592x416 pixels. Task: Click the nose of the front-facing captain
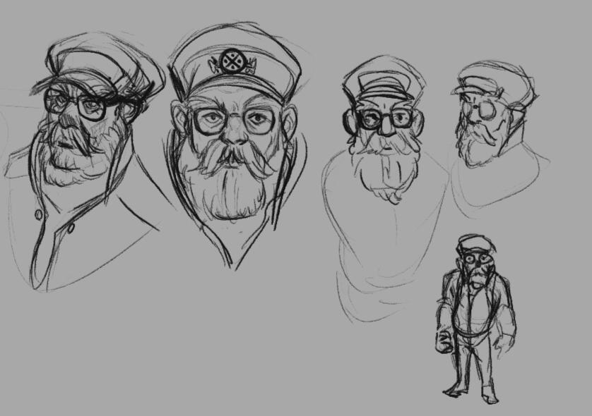point(231,136)
